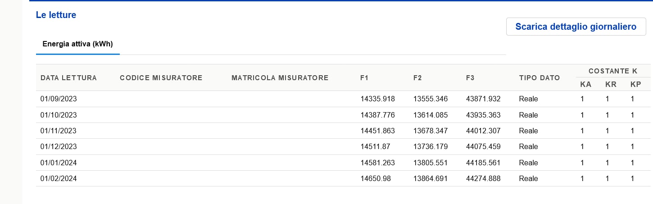Click the Le letture section heading
This screenshot has width=653, height=204.
click(x=56, y=15)
